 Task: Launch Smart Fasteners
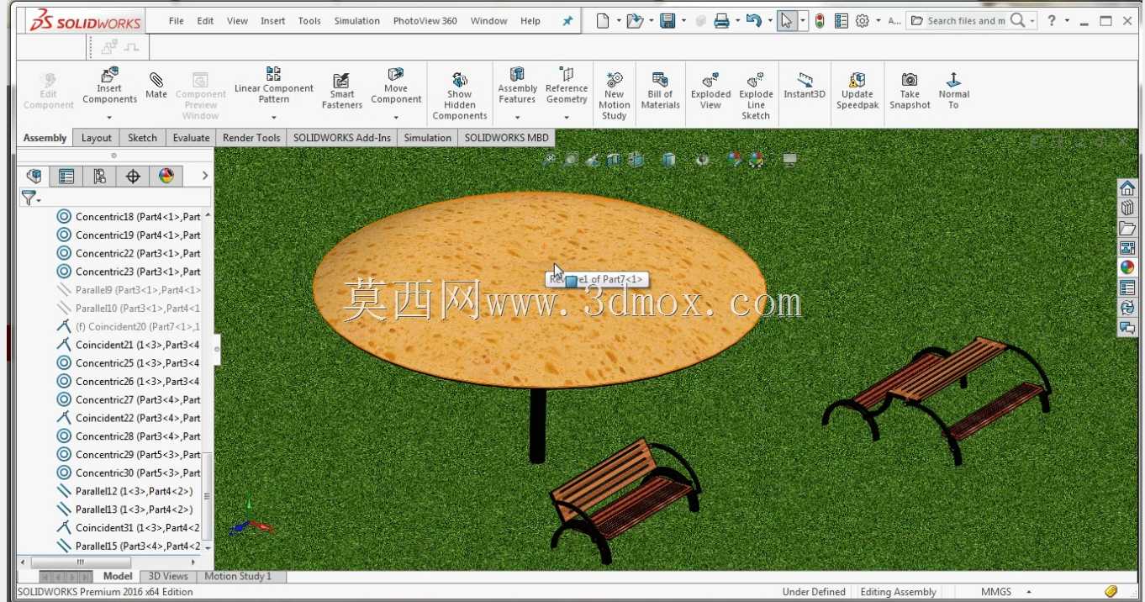pos(341,91)
